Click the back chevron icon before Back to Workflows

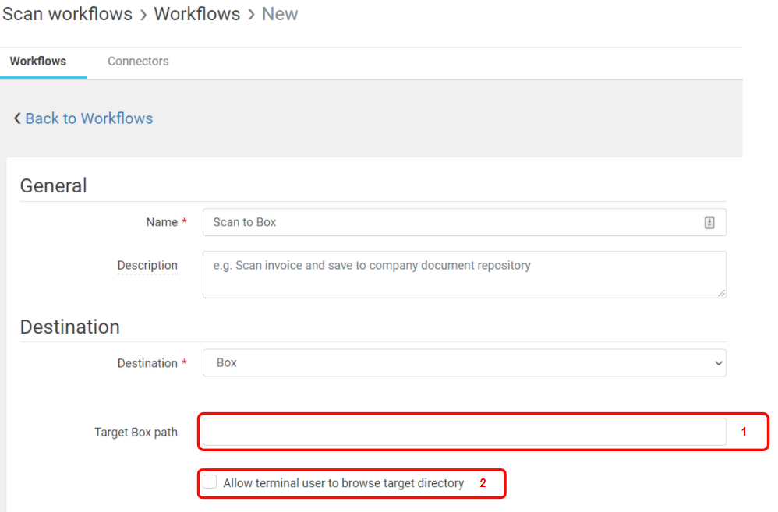click(17, 118)
